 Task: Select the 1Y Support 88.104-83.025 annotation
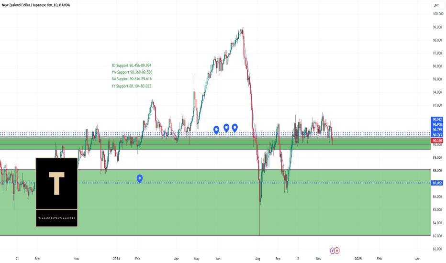[131, 86]
